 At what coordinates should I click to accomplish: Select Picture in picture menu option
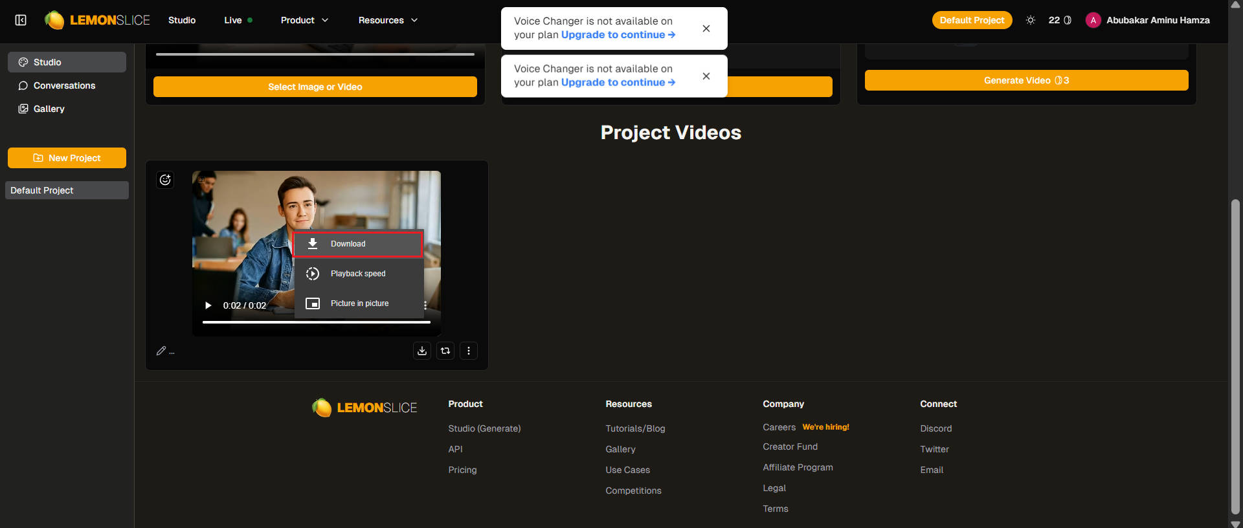coord(358,303)
